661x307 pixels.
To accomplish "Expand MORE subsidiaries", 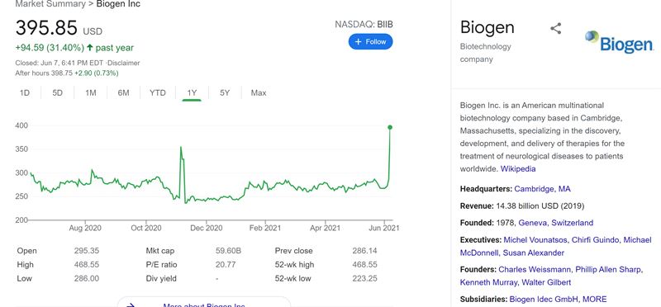I will pyautogui.click(x=596, y=300).
